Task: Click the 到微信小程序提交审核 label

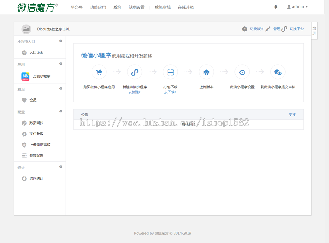Action: point(278,87)
